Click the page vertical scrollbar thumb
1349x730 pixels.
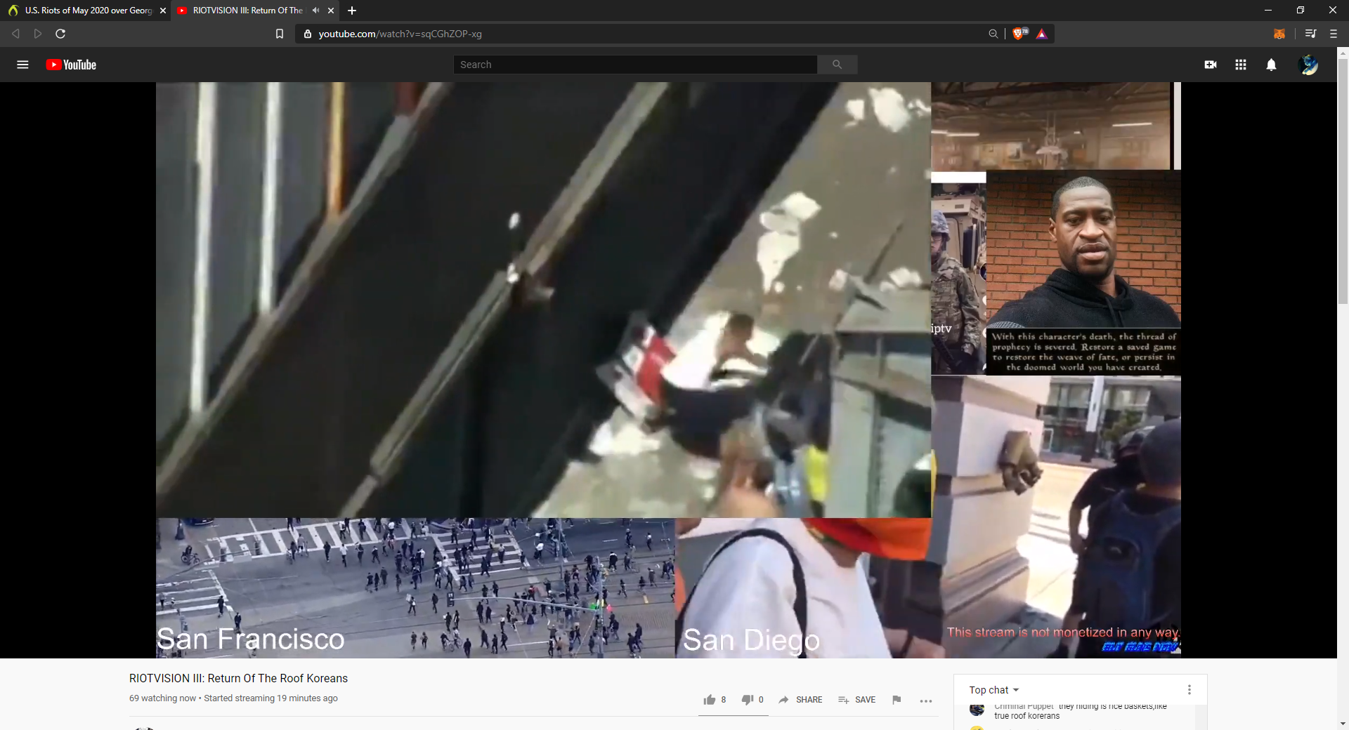(x=1343, y=181)
